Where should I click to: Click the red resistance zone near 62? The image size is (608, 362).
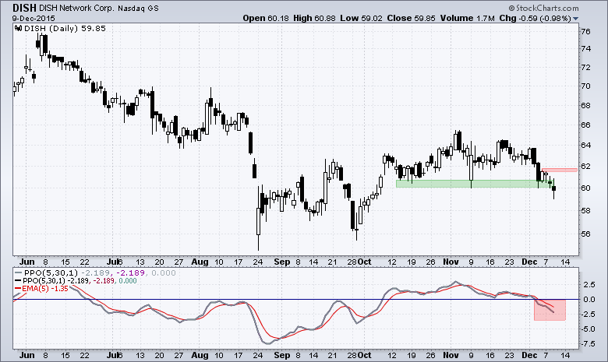pyautogui.click(x=560, y=170)
